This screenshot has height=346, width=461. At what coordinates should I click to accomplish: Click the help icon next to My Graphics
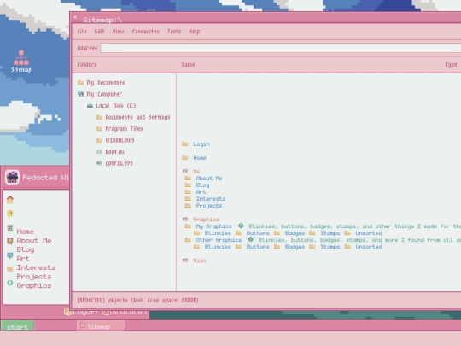click(241, 226)
